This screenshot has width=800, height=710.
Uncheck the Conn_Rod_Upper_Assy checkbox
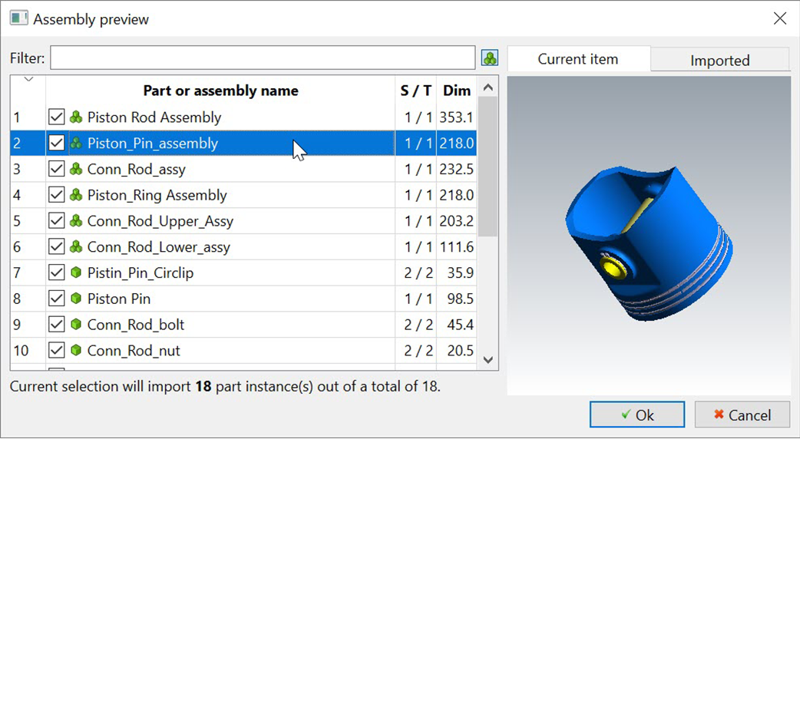click(57, 221)
